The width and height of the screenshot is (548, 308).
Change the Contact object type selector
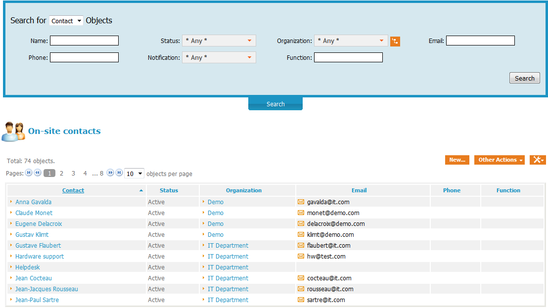click(66, 21)
